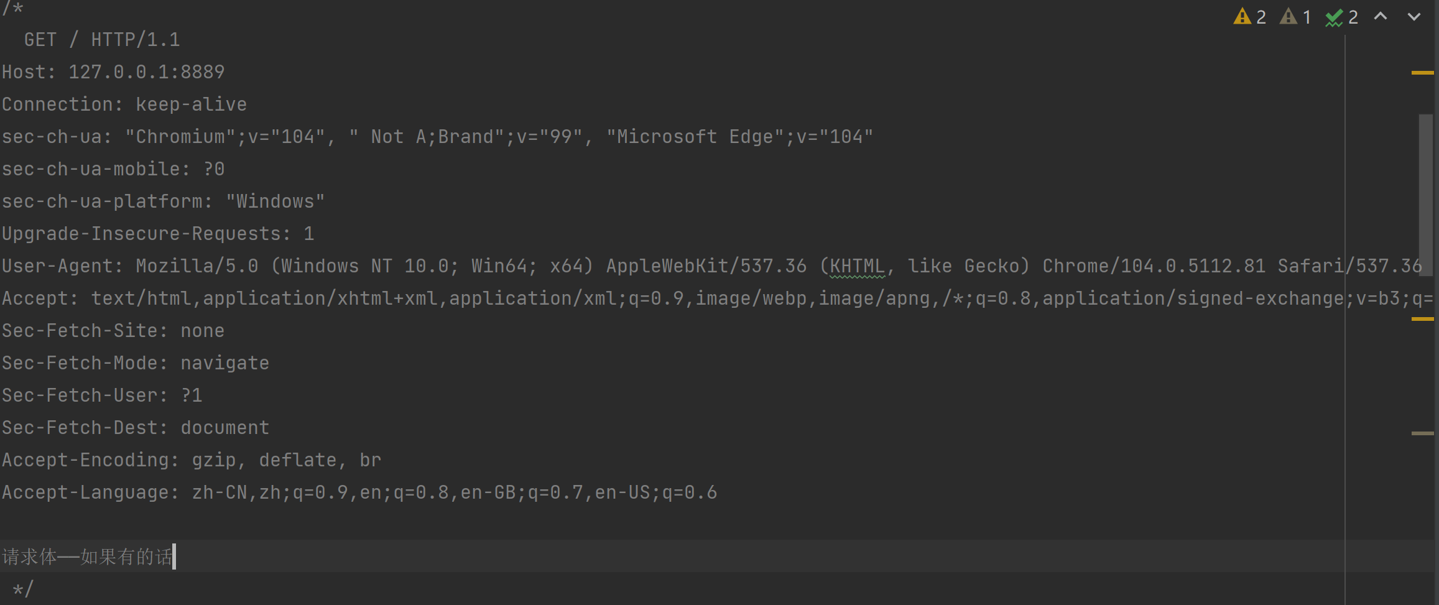Click yellow stripe marker beside Sec-Fetch-Site line
1439x605 pixels.
[1422, 319]
